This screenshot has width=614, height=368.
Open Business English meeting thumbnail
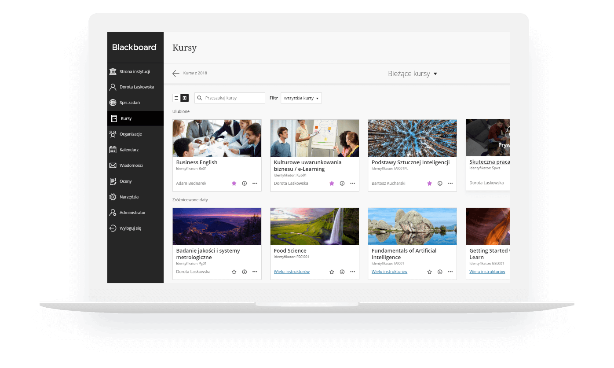pyautogui.click(x=217, y=138)
